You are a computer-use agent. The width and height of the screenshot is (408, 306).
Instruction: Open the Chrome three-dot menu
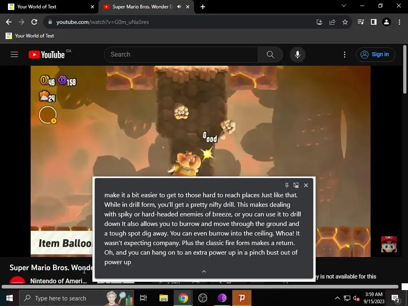coord(399,22)
